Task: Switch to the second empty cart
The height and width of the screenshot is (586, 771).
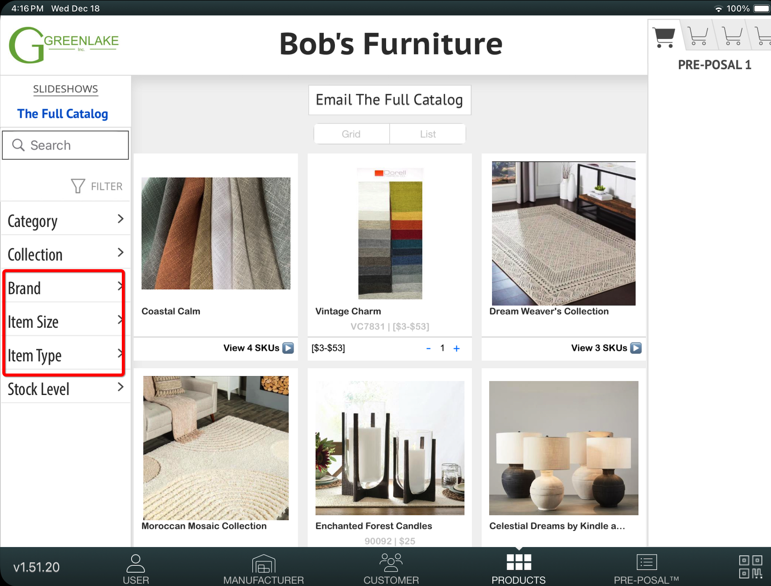Action: coord(732,37)
